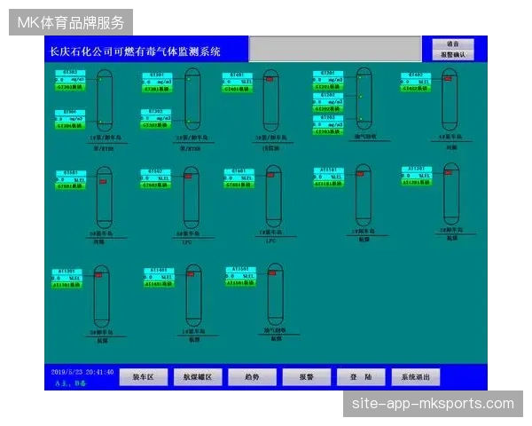The height and width of the screenshot is (426, 532).
Task: Click the AT1201 tag header
Action: click(x=417, y=169)
